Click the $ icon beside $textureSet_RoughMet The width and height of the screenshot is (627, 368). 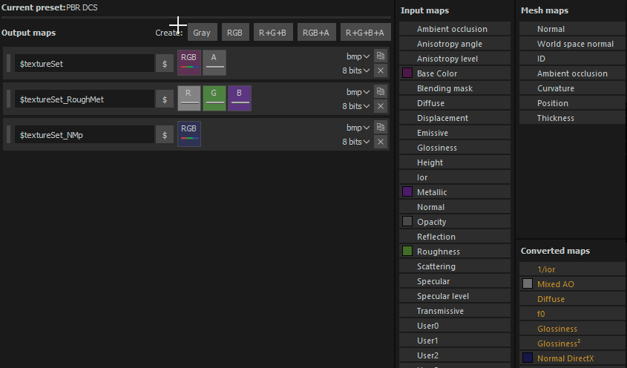(x=165, y=99)
